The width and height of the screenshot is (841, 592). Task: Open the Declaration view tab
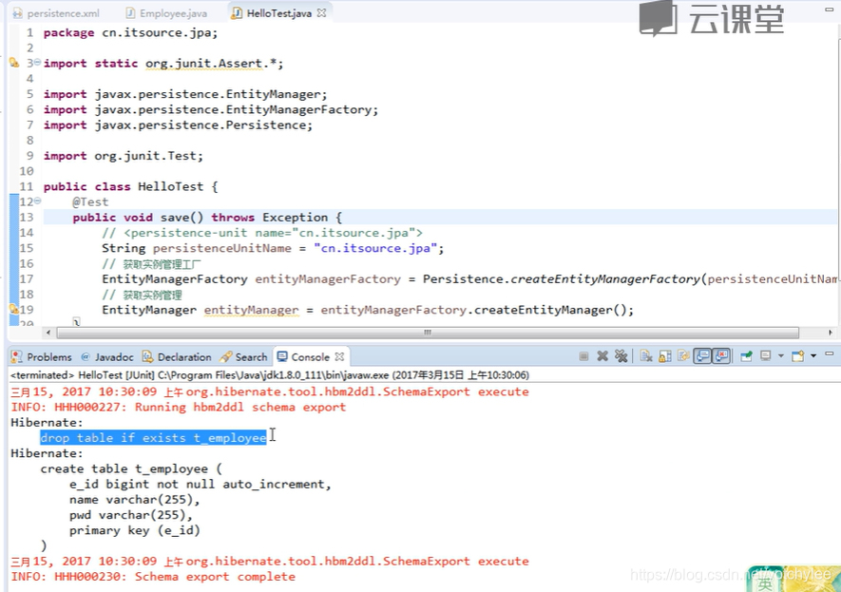[177, 356]
